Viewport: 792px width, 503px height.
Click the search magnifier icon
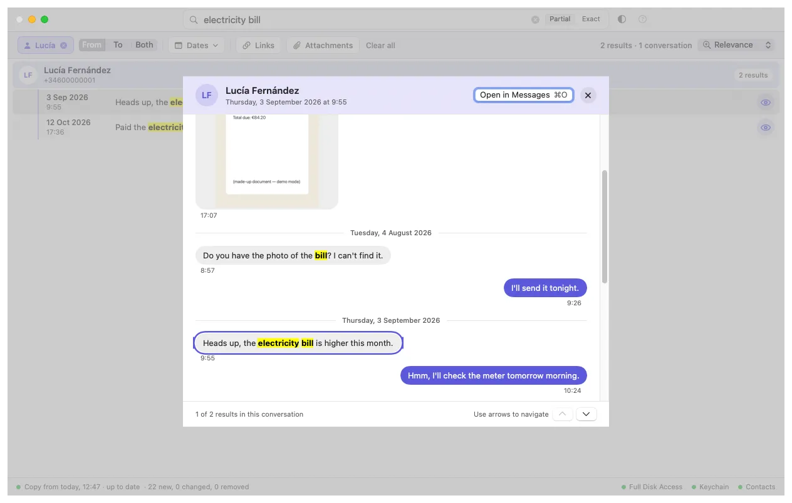coord(194,20)
